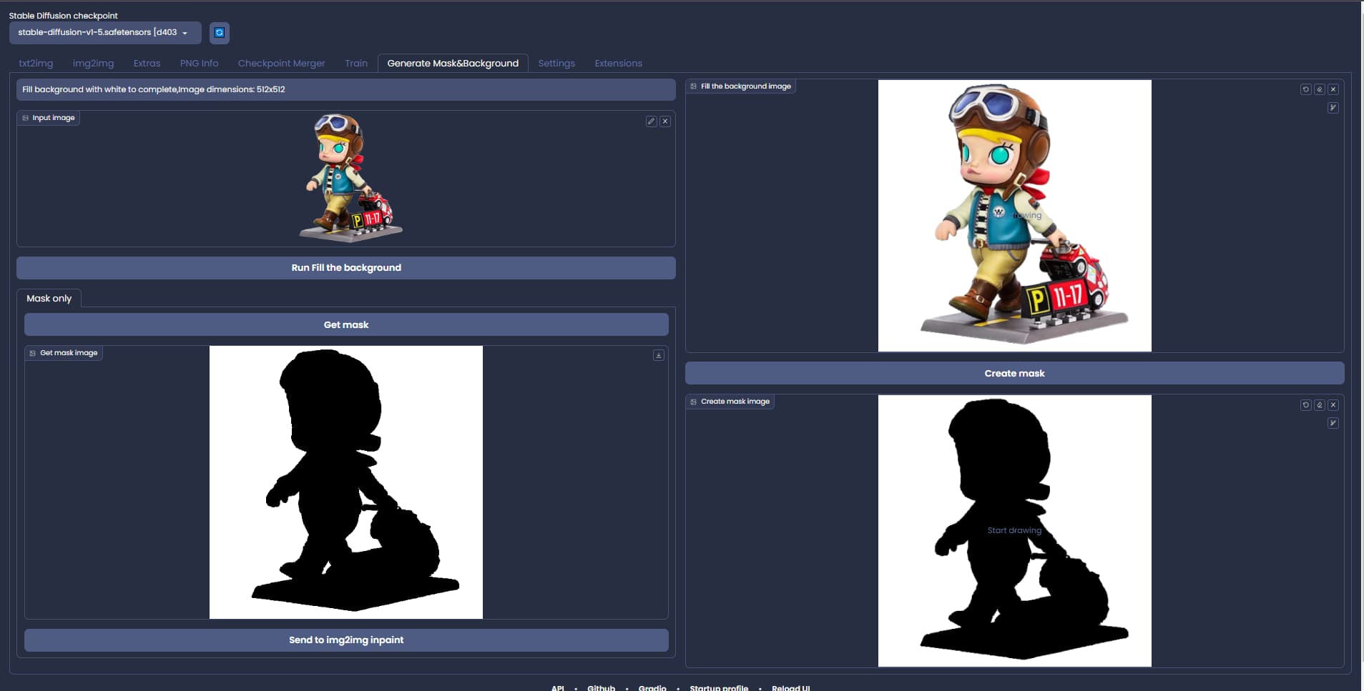Open the Extensions tab
1364x691 pixels.
[618, 63]
